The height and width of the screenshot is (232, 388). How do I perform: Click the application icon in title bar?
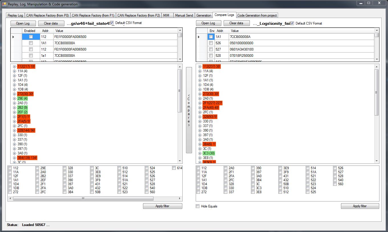point(4,4)
